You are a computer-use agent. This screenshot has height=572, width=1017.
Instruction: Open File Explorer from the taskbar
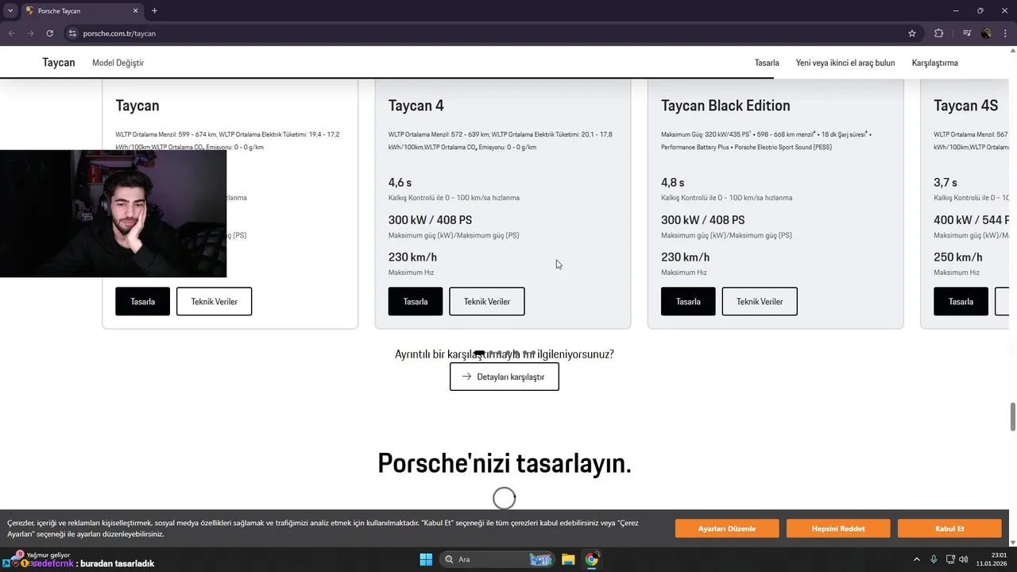[568, 559]
